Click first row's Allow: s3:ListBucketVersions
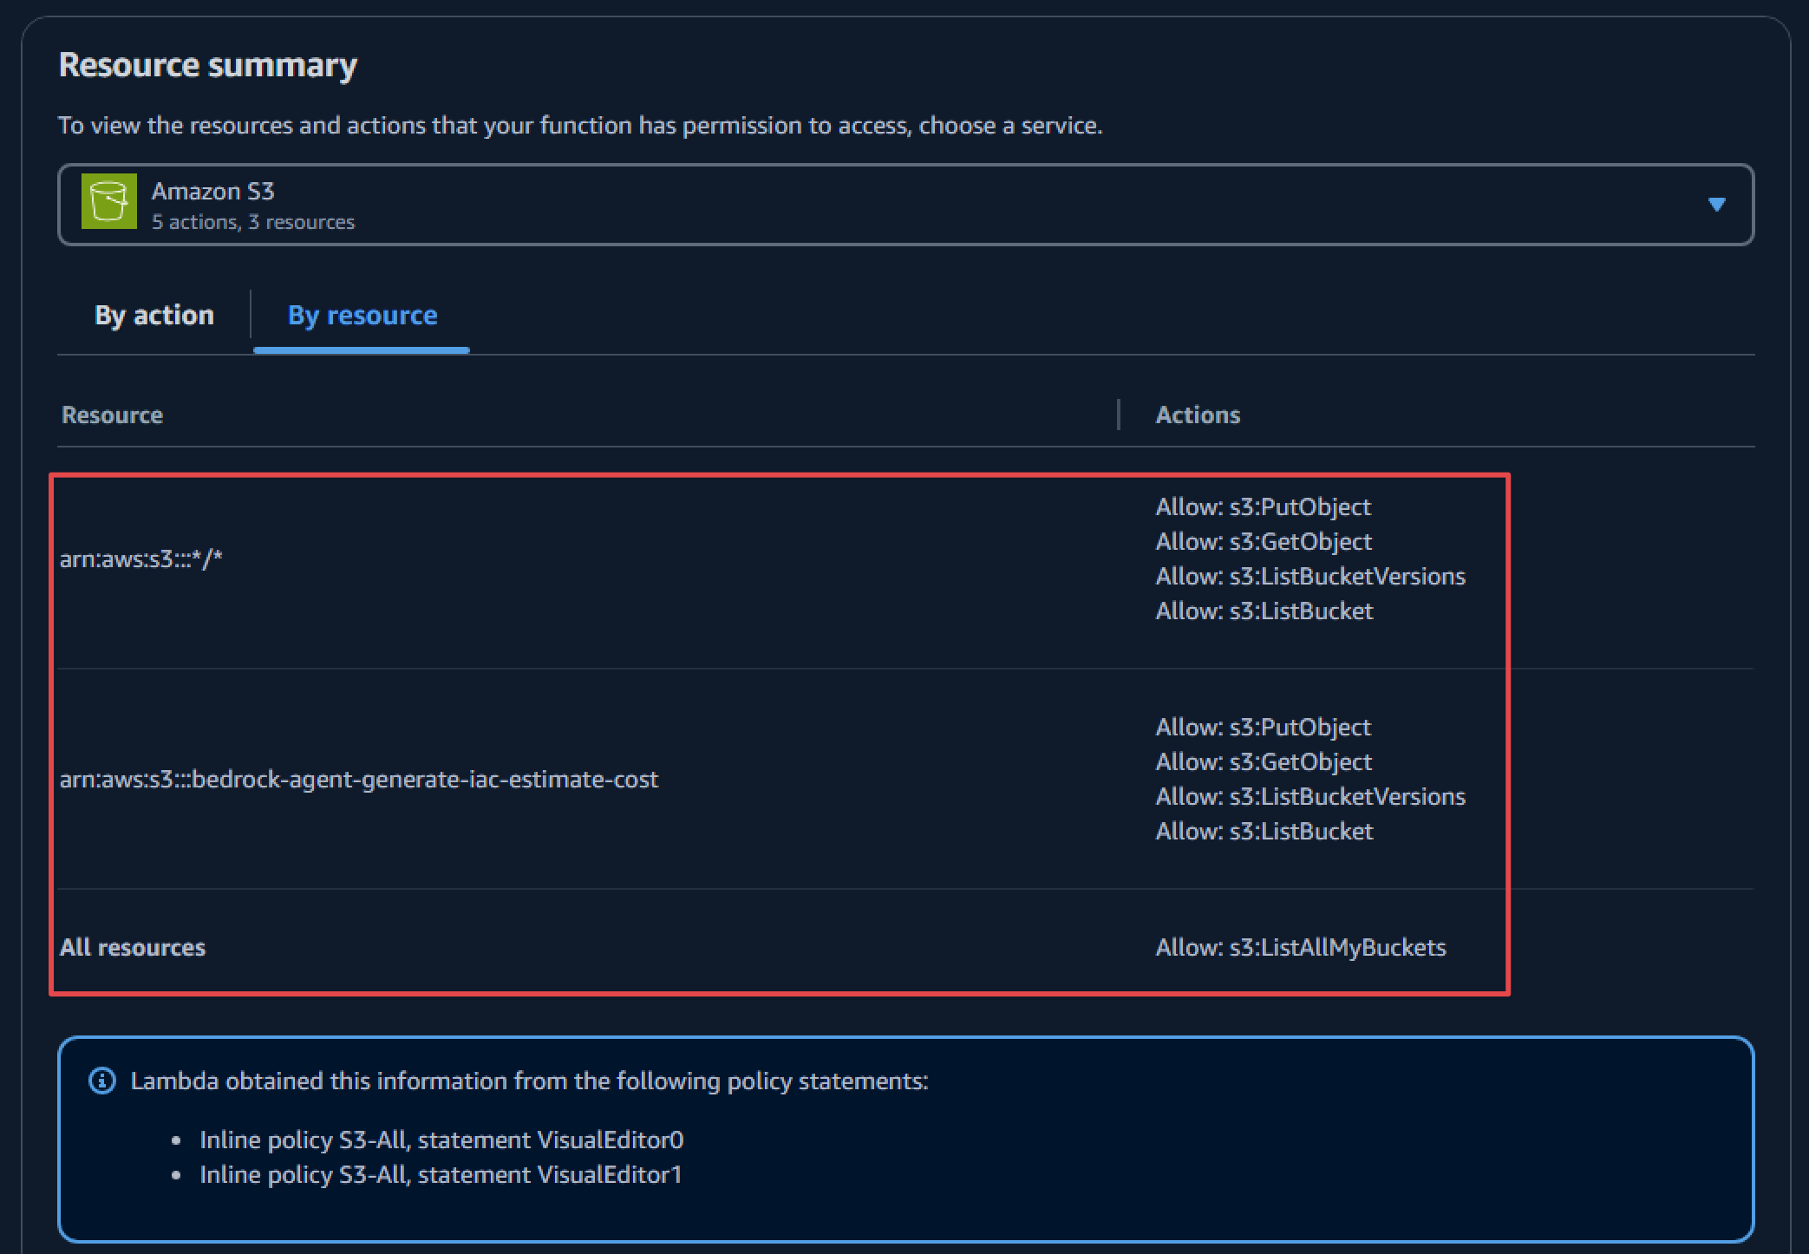 tap(1309, 576)
